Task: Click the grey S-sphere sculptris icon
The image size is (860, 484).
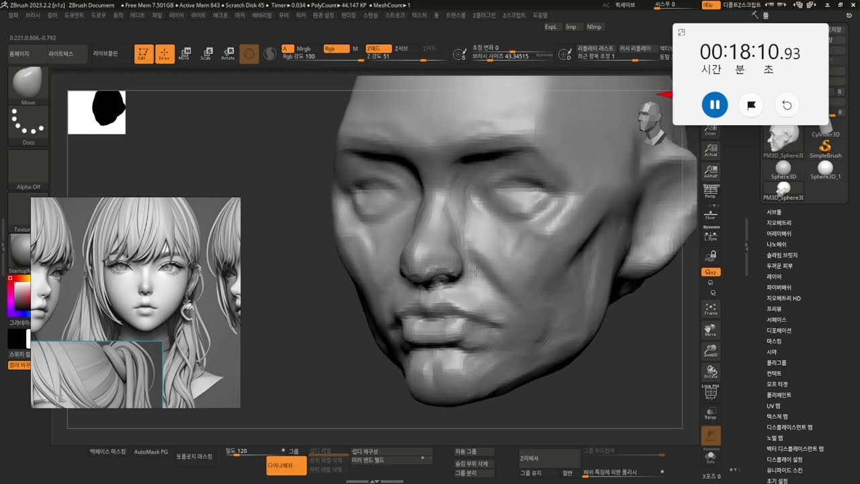Action: pos(269,54)
